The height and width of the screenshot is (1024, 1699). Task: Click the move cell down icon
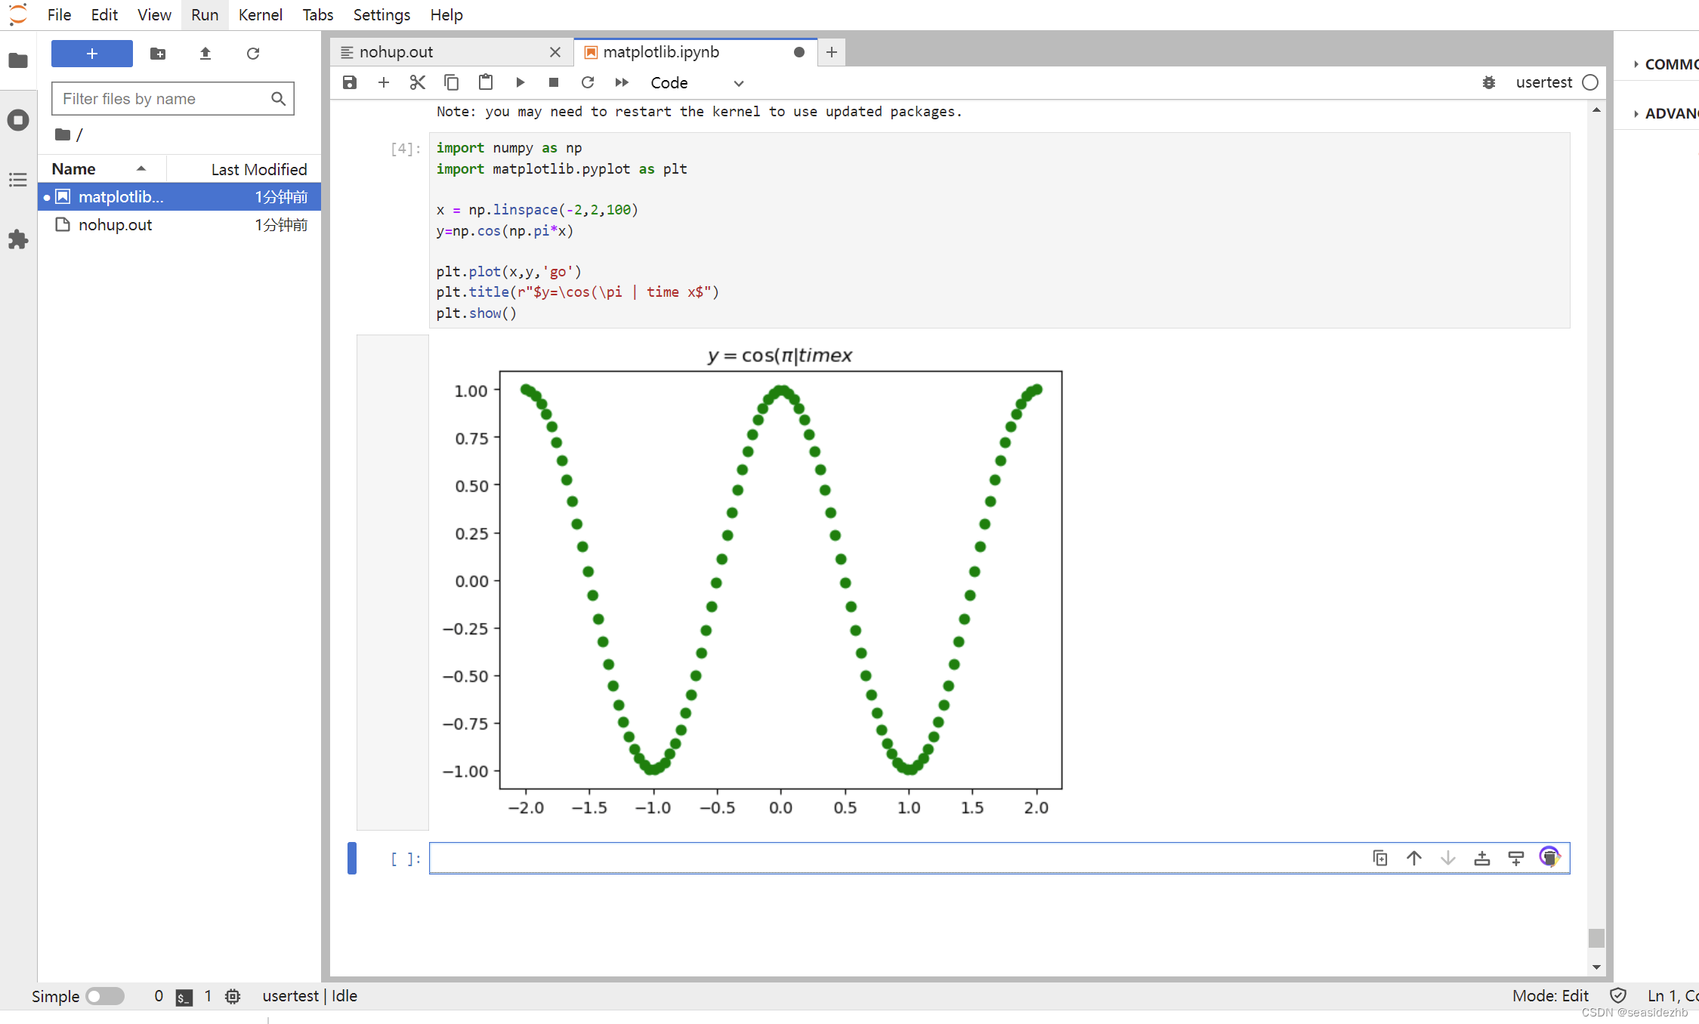point(1447,858)
